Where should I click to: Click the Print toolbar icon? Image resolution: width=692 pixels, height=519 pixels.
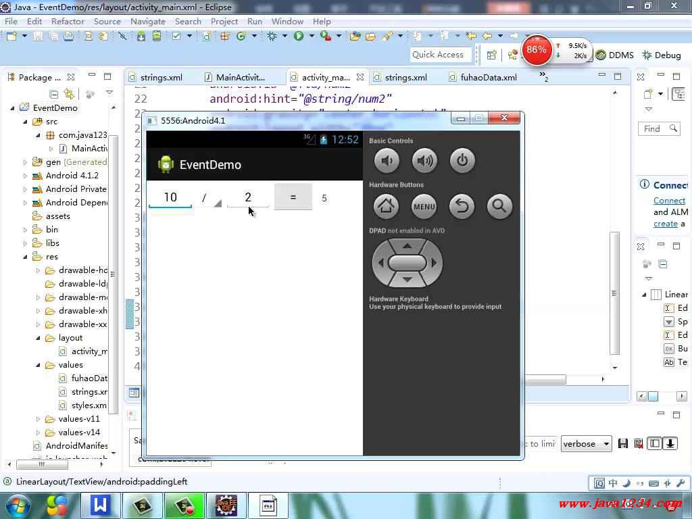68,36
